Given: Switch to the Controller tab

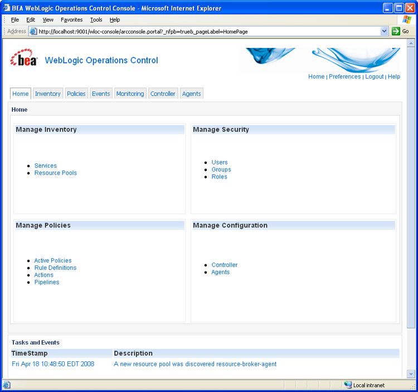Looking at the screenshot, I should point(163,94).
